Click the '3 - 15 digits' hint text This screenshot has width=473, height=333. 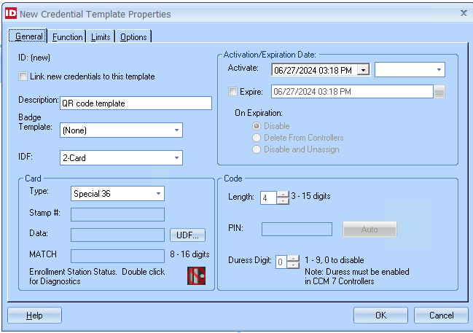click(x=310, y=196)
